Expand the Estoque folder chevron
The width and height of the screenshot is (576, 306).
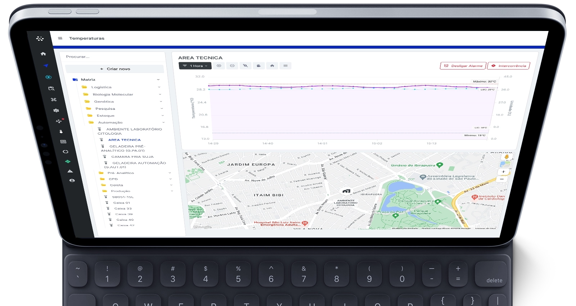[x=163, y=116]
